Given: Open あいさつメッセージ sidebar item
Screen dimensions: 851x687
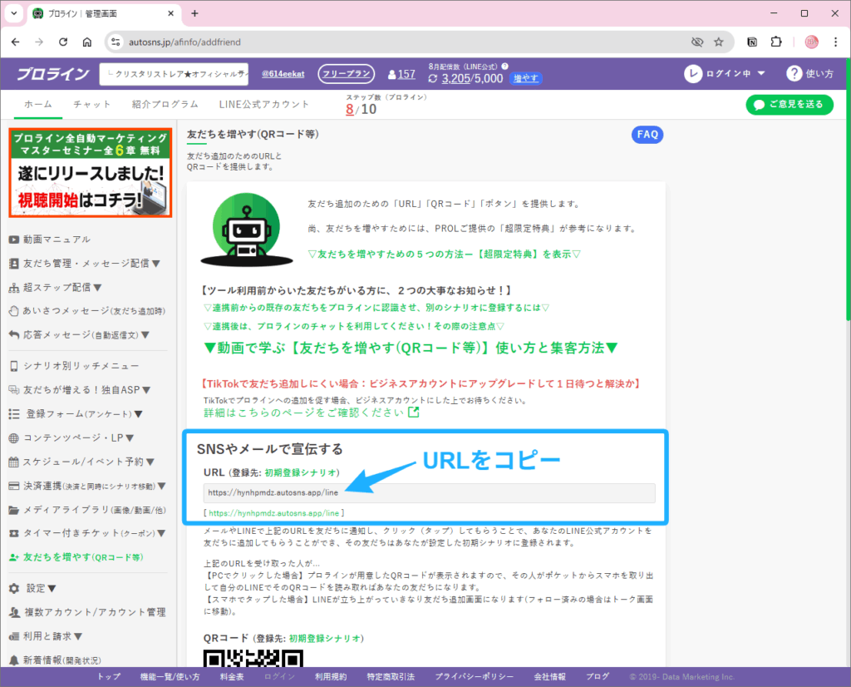Looking at the screenshot, I should 86,311.
